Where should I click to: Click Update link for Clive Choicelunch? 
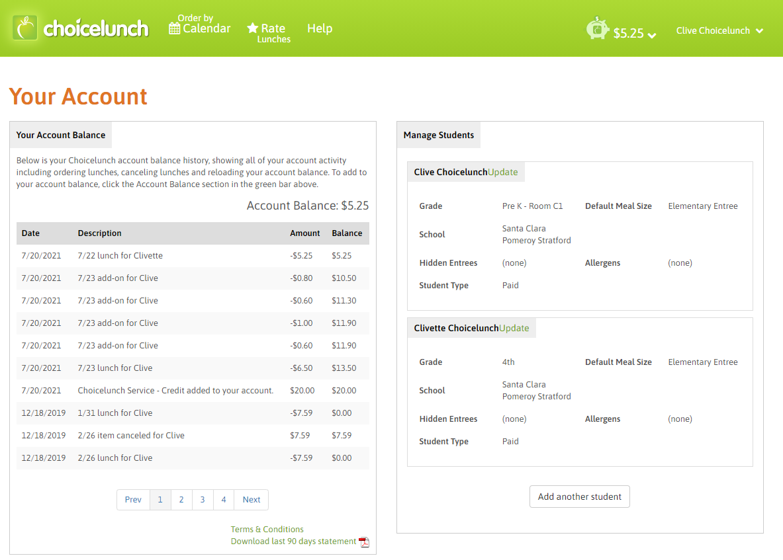[x=502, y=172]
